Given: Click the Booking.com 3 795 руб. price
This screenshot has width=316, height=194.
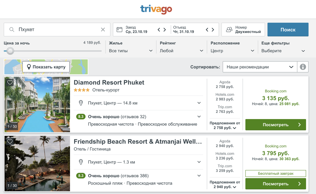Looking at the screenshot, I should coord(276,153).
